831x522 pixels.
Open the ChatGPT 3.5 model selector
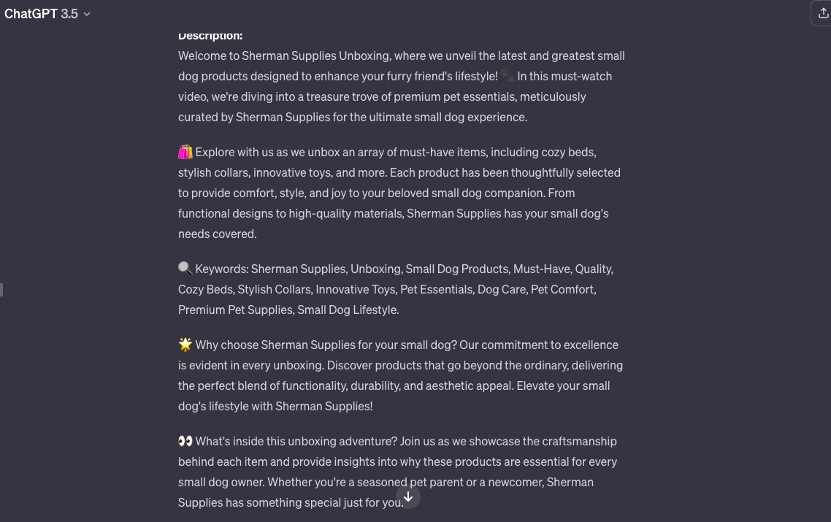47,14
